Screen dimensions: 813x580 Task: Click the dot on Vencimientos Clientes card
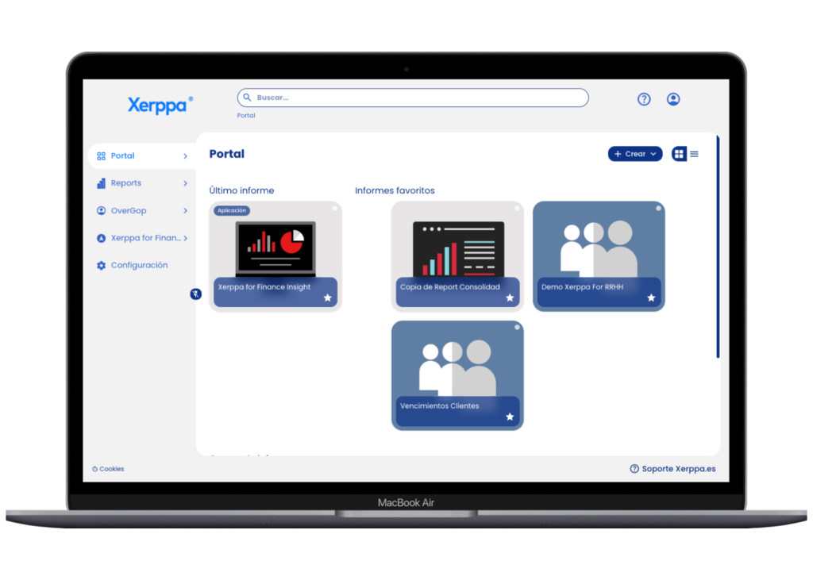click(x=517, y=327)
